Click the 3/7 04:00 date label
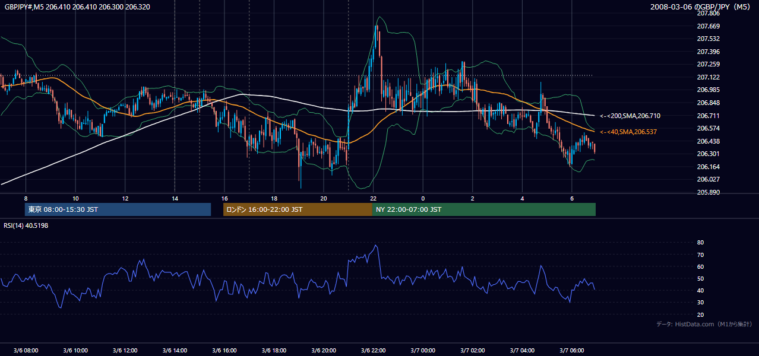The image size is (759, 356). (522, 351)
